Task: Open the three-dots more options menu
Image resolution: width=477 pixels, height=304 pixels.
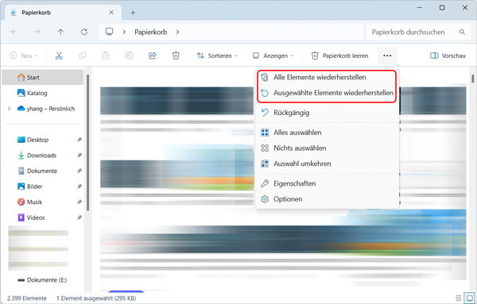Action: 387,56
